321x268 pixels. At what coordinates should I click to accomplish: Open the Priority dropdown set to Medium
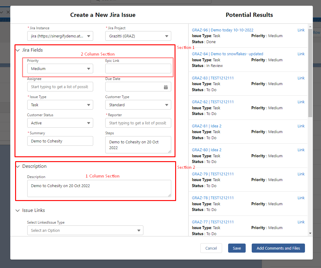tap(60, 69)
